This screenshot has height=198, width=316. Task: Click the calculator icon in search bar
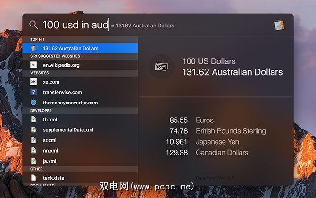(x=279, y=25)
